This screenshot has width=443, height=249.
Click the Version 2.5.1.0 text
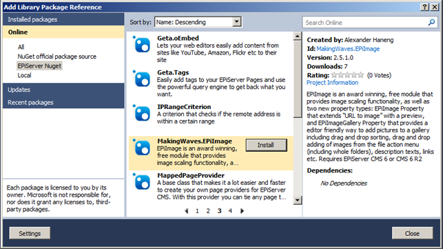pyautogui.click(x=330, y=57)
